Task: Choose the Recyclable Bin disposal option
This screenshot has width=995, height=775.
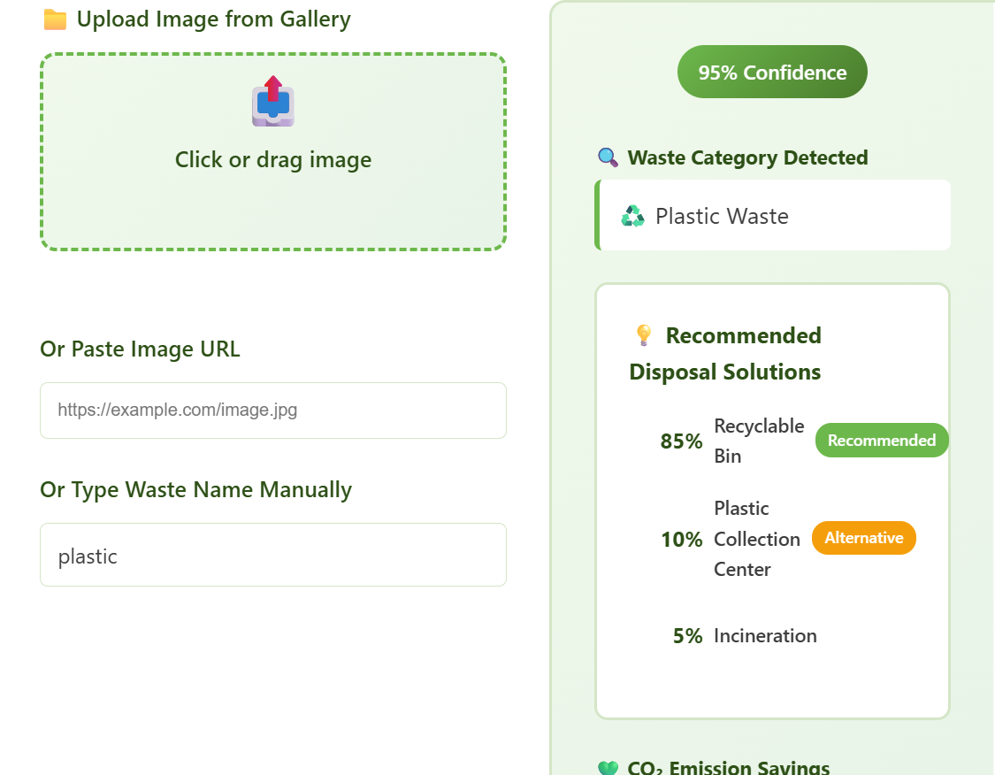Action: [x=758, y=441]
